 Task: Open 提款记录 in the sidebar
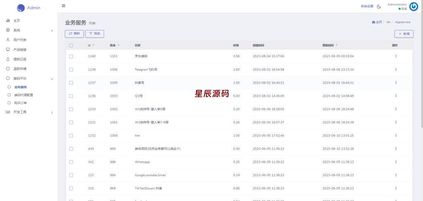tap(20, 59)
